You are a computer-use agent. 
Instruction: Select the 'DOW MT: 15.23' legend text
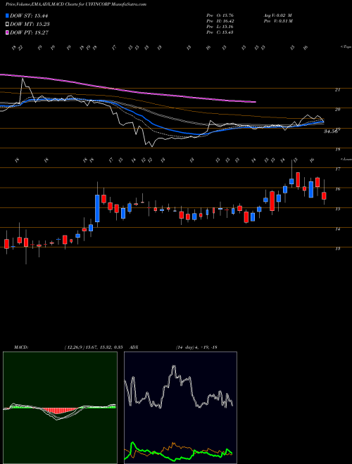click(30, 25)
